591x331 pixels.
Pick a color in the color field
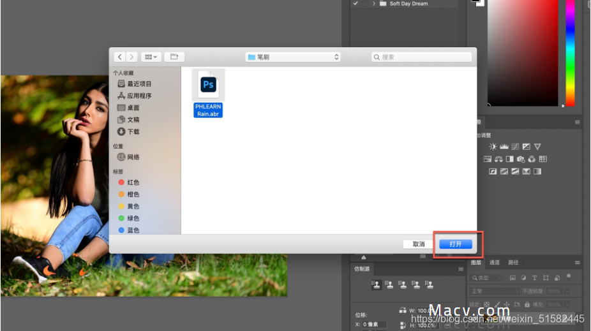tap(523, 53)
